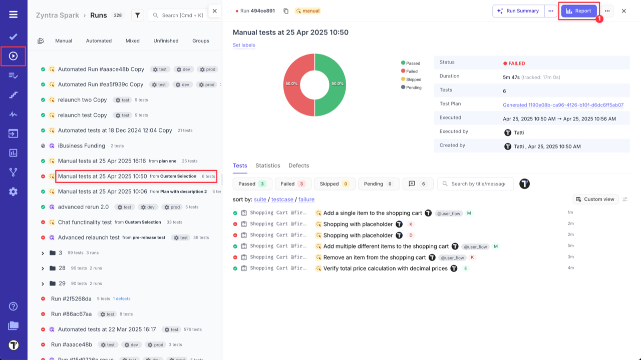This screenshot has height=360, width=641.
Task: Toggle the Skipped results filter chip
Action: (334, 183)
